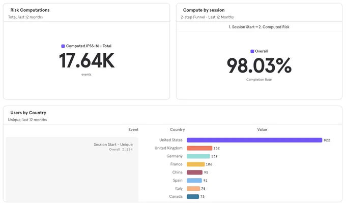The width and height of the screenshot is (346, 207).
Task: Click the 106 value label
Action: click(209, 164)
